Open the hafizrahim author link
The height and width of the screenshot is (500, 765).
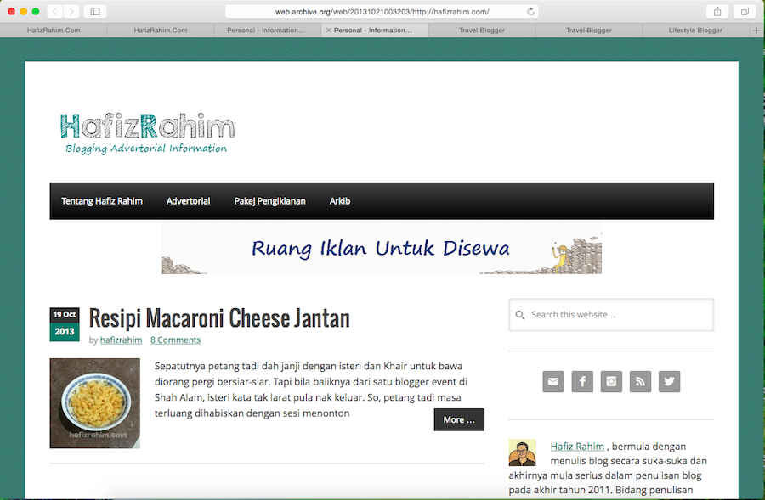121,340
